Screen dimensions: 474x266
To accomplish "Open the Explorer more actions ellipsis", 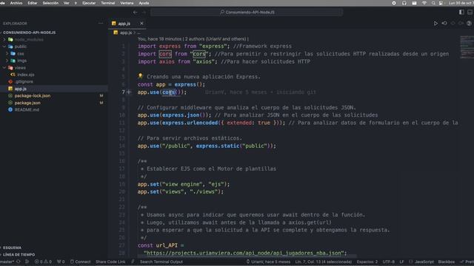I will [101, 23].
